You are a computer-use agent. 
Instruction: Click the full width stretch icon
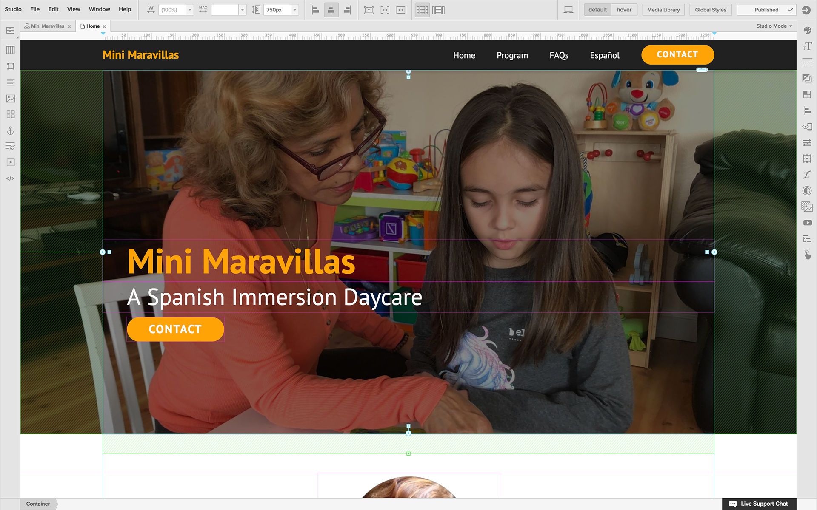(401, 10)
